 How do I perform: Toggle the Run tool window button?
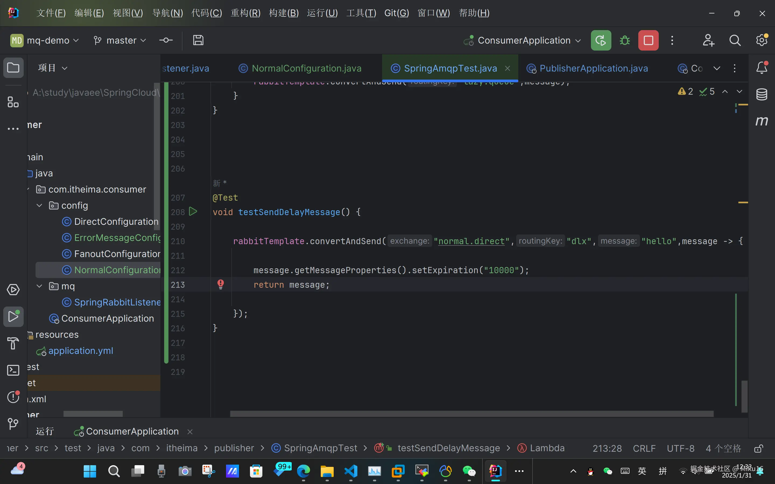13,316
